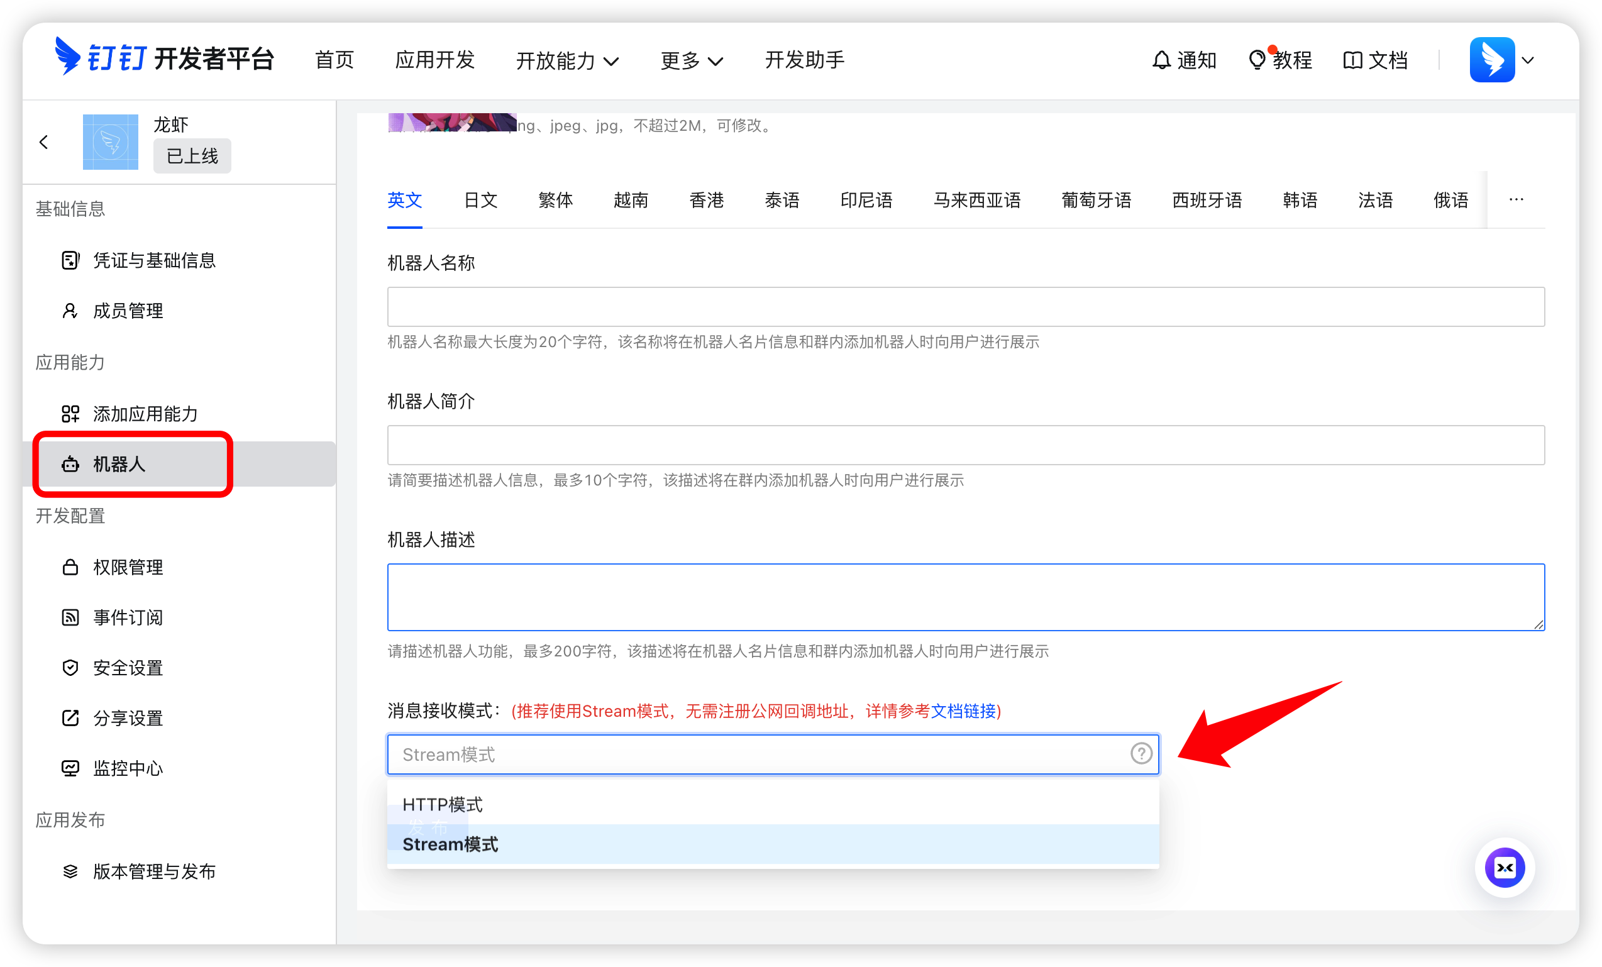1602x967 pixels.
Task: Open the account avatar dropdown chevron
Action: point(1528,60)
